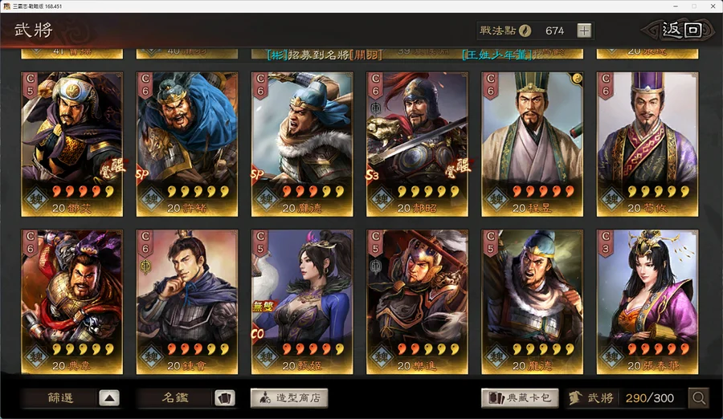Select the 荀攸 general card

click(647, 144)
